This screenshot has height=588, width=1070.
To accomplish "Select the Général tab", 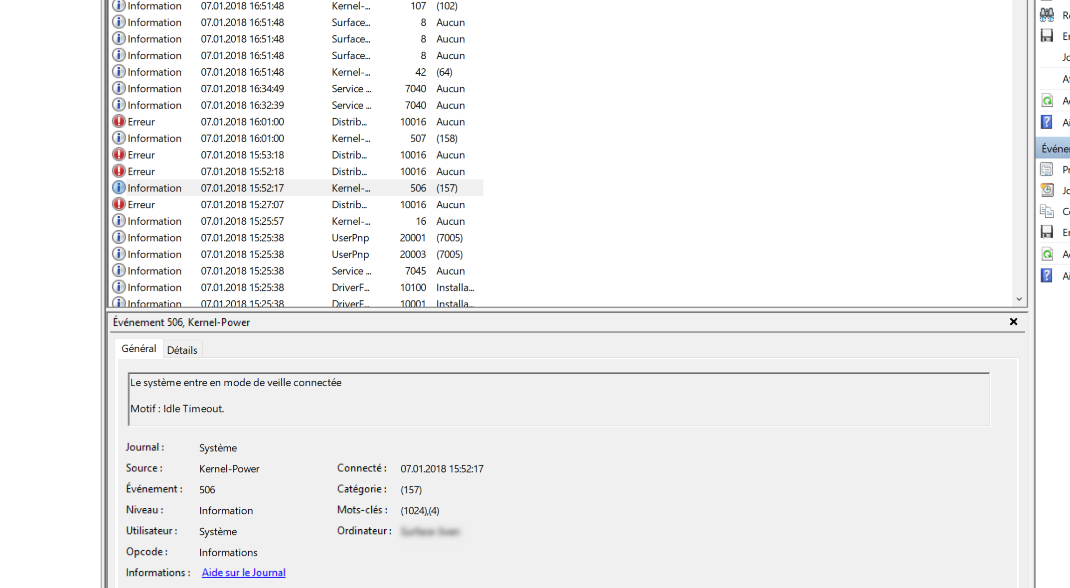I will tap(139, 348).
